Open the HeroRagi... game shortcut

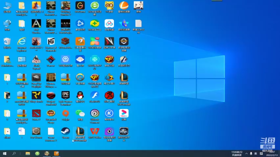[x=65, y=27]
